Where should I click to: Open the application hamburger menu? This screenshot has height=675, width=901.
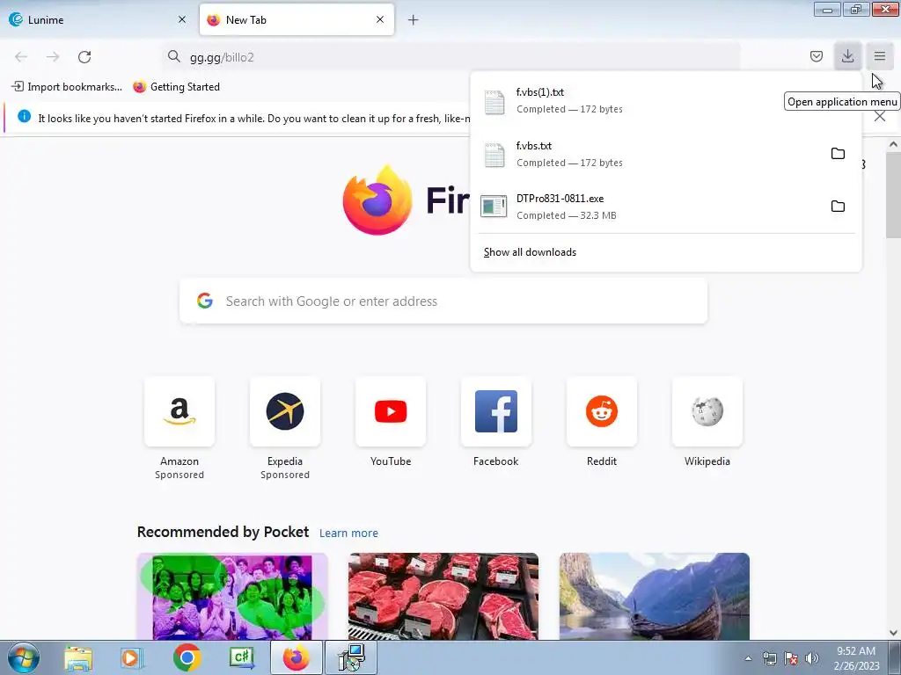point(880,56)
